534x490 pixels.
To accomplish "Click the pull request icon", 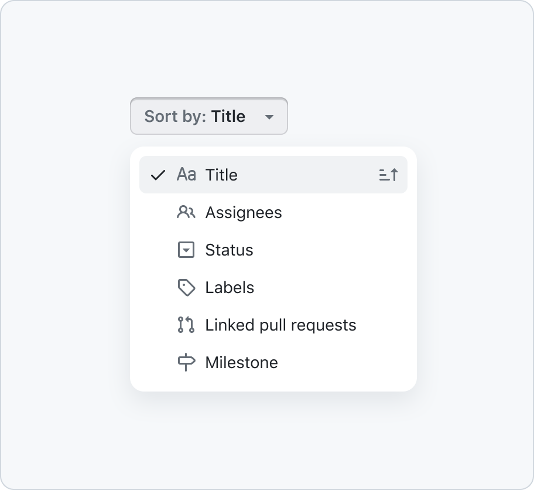I will pyautogui.click(x=186, y=325).
